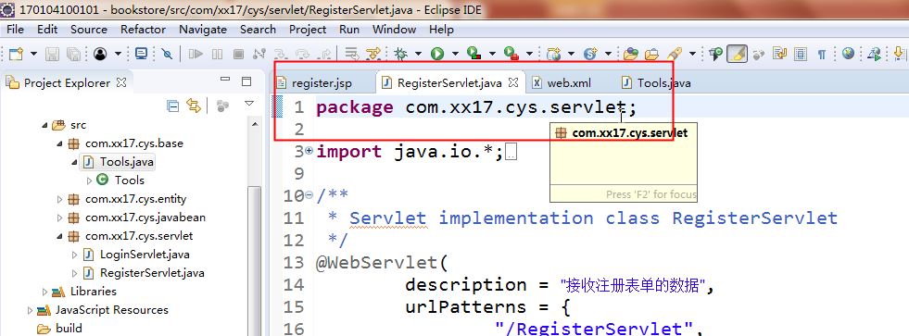The image size is (909, 336).
Task: Click the Terminate stop square icon
Action: 238,54
